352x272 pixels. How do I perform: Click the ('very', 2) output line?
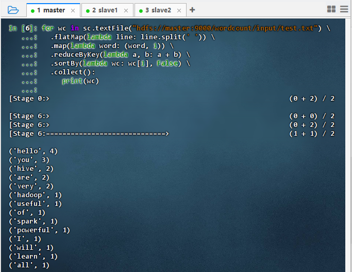pos(31,186)
